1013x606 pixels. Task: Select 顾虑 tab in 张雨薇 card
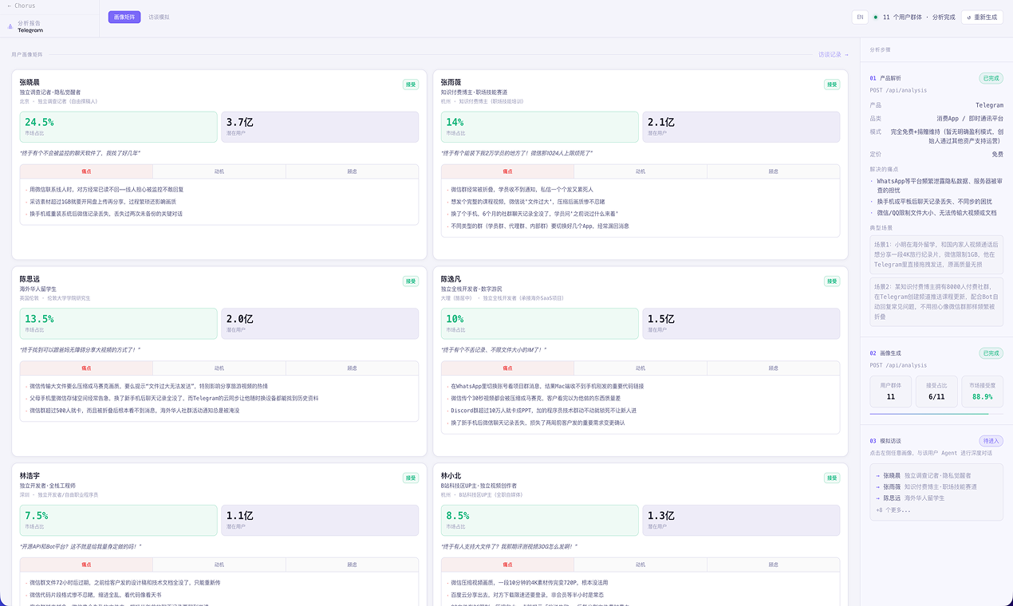click(773, 171)
